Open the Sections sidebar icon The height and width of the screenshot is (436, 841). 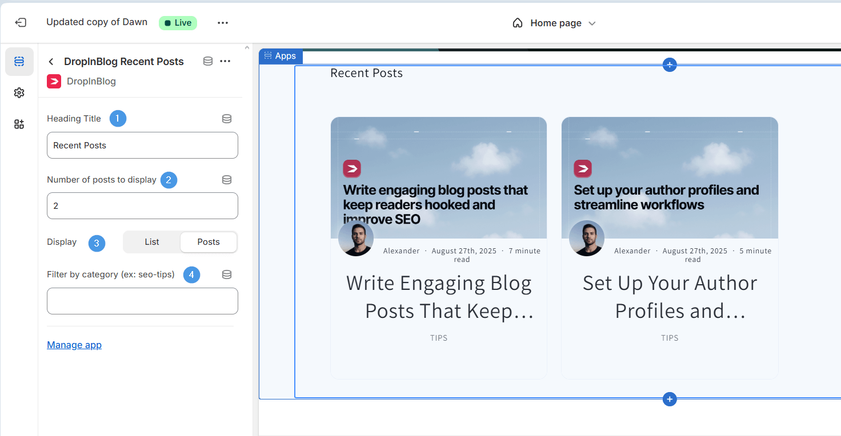pos(19,62)
